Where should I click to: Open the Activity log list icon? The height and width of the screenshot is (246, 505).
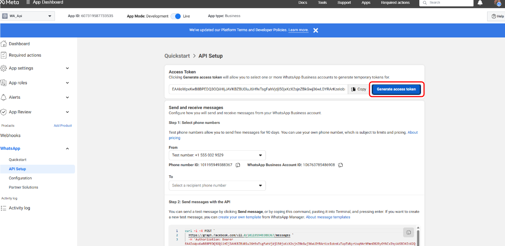pyautogui.click(x=4, y=208)
